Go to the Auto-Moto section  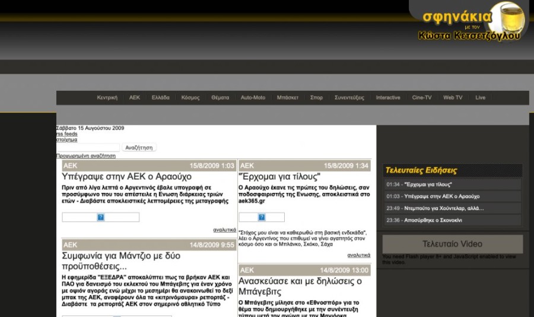(x=253, y=97)
